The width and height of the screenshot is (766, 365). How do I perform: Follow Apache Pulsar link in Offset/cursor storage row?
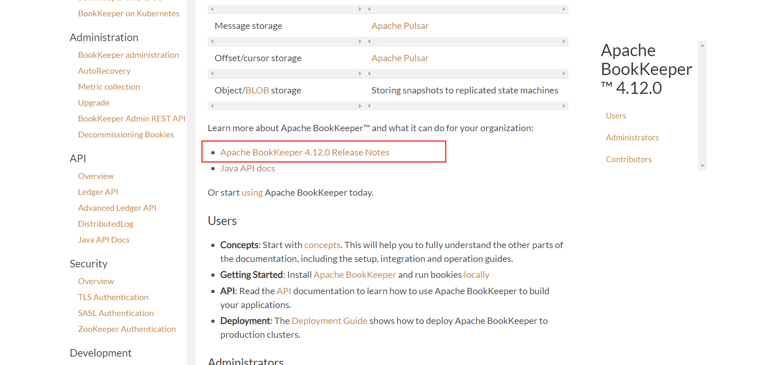point(400,58)
